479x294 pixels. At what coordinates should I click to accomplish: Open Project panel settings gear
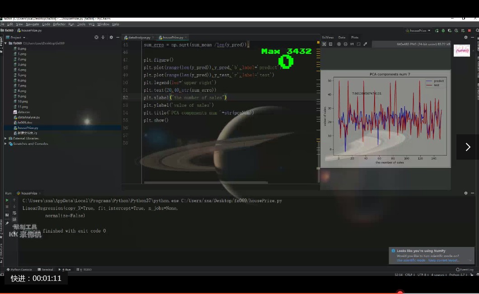[111, 37]
